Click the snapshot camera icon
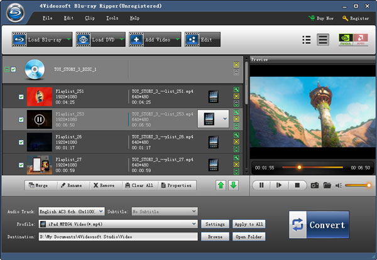Viewport: 377px width, 260px height. [x=315, y=185]
